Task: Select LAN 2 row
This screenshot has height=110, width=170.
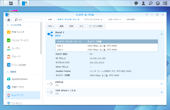Action: pos(106,50)
